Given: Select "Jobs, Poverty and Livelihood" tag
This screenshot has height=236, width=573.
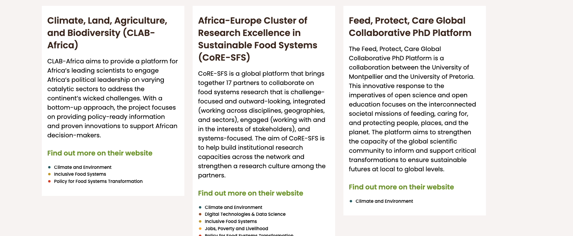Looking at the screenshot, I should [x=236, y=228].
